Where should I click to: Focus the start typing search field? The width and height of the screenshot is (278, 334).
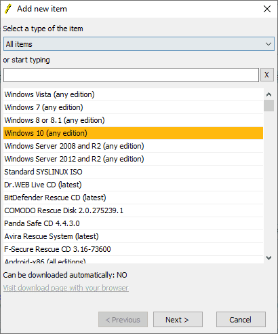tap(131, 75)
